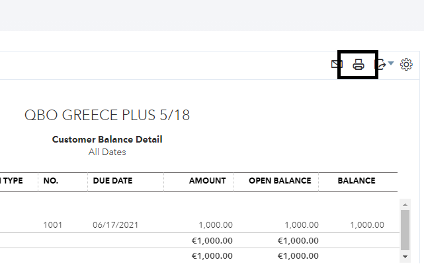Image resolution: width=424 pixels, height=268 pixels.
Task: Print the report using the printer icon
Action: coord(358,64)
